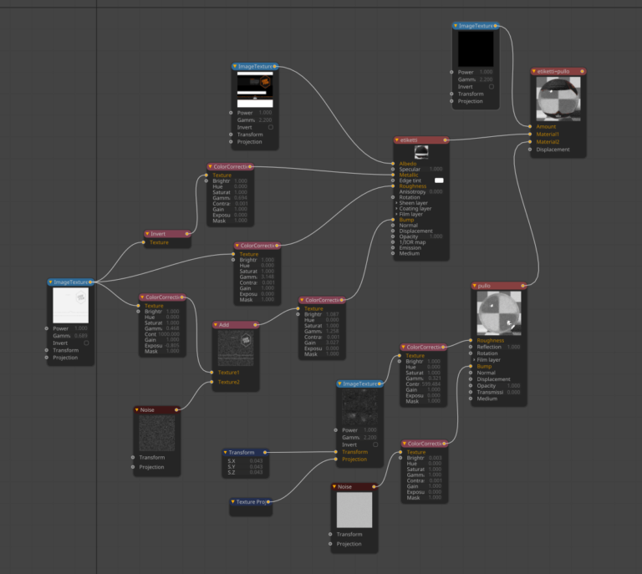Collapse the Transform node using its triangle
Image resolution: width=642 pixels, height=574 pixels.
(226, 453)
